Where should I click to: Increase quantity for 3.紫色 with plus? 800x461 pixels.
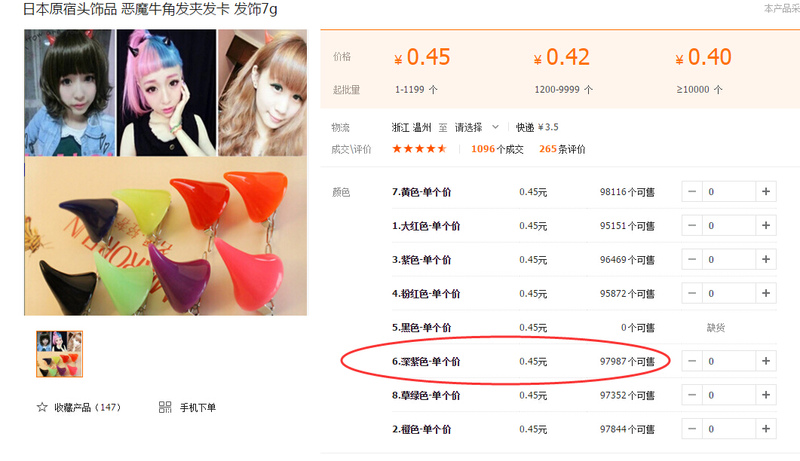point(766,260)
